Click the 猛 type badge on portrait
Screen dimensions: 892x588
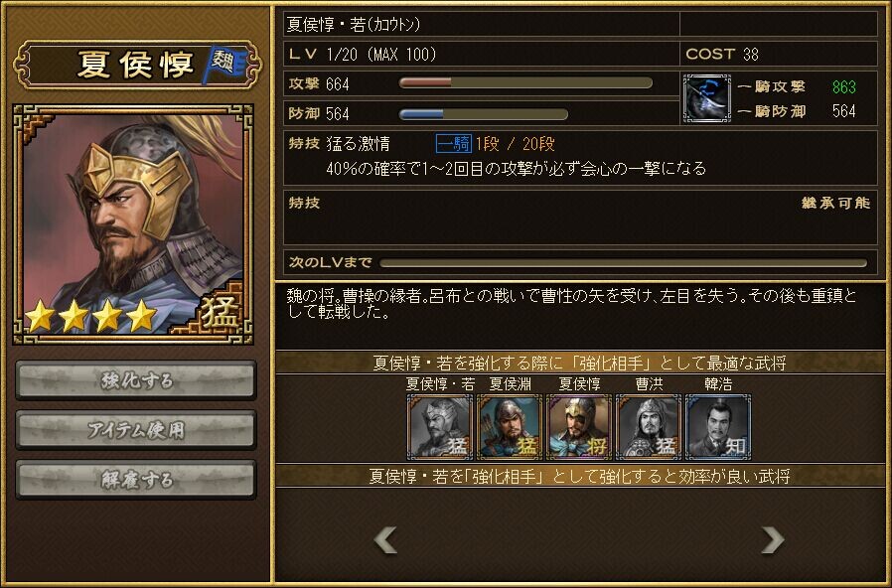pos(221,313)
